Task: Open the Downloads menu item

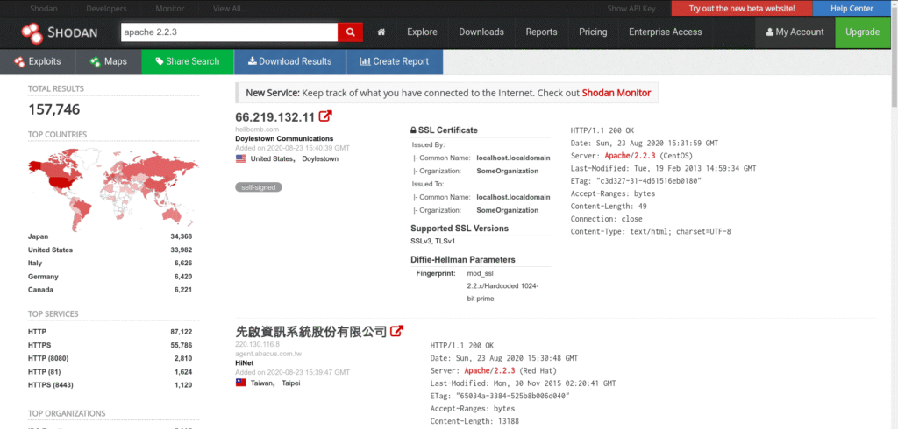Action: pyautogui.click(x=481, y=32)
